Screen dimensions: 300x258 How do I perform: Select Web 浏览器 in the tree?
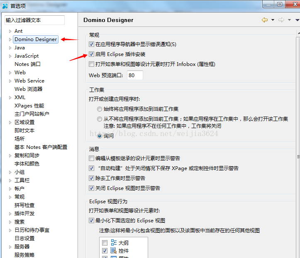click(x=29, y=89)
